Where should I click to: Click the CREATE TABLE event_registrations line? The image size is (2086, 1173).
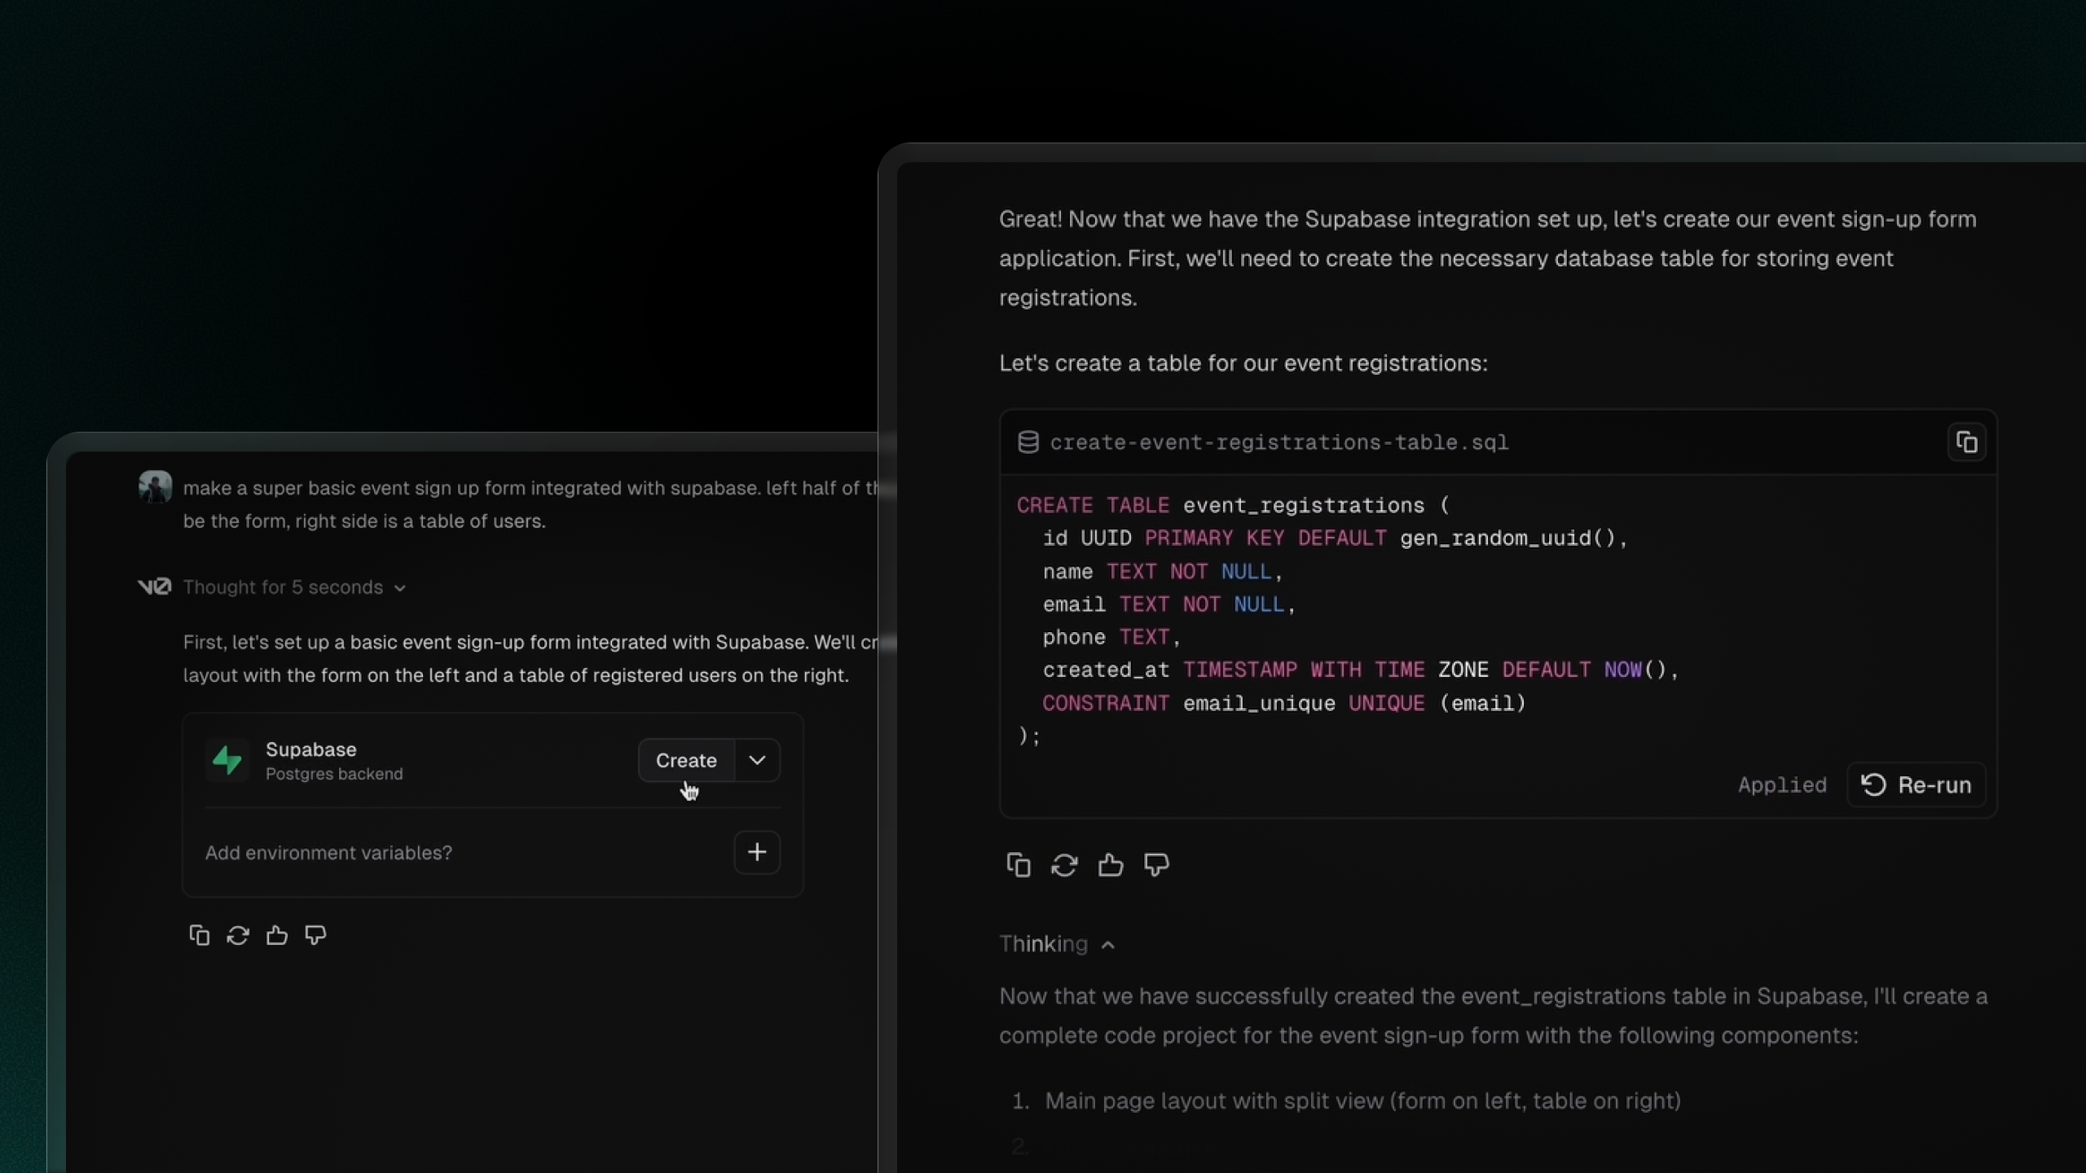[x=1234, y=505]
